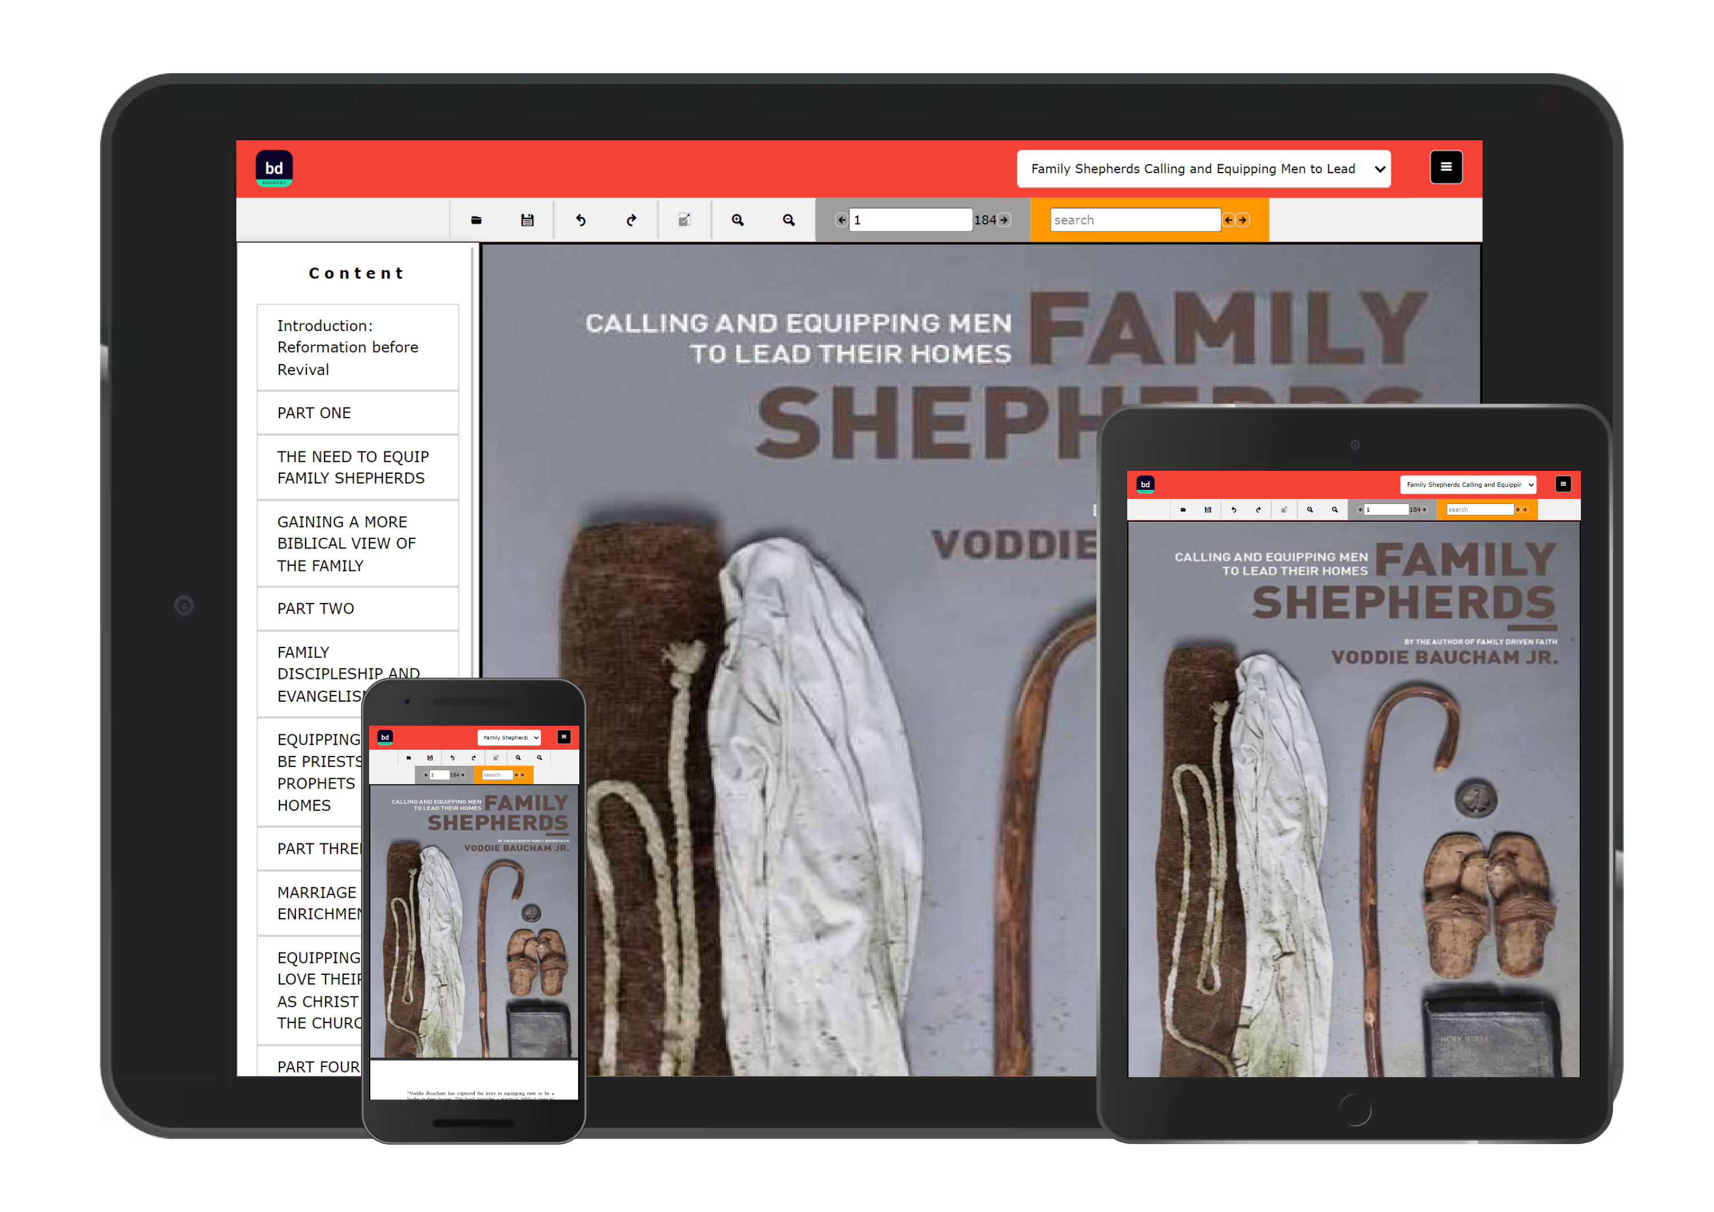Click the edit annotation pencil icon
This screenshot has width=1714, height=1212.
684,221
